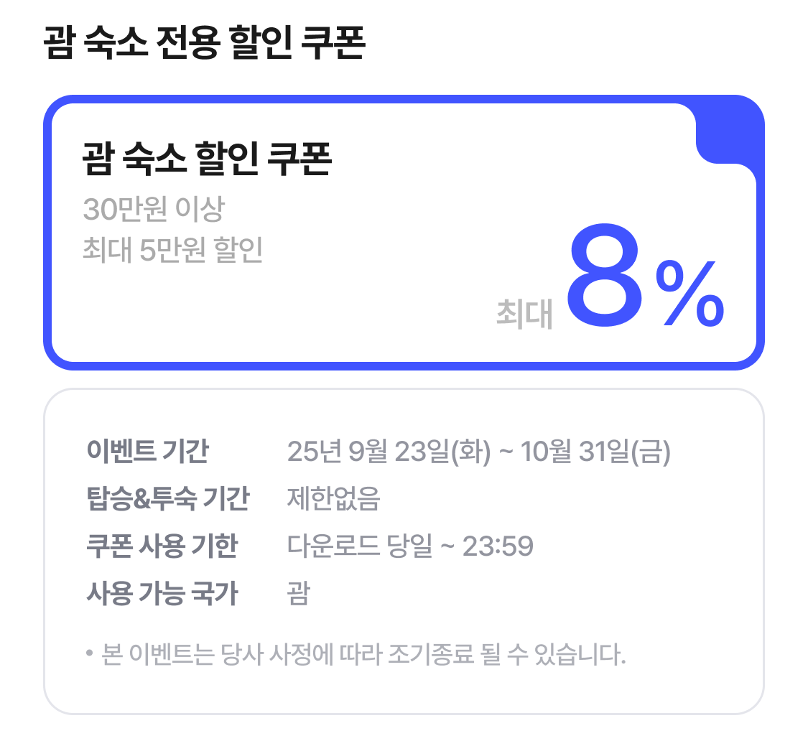This screenshot has width=808, height=741.
Task: Click the bullet before 본 이벤트는 notice
Action: point(90,655)
